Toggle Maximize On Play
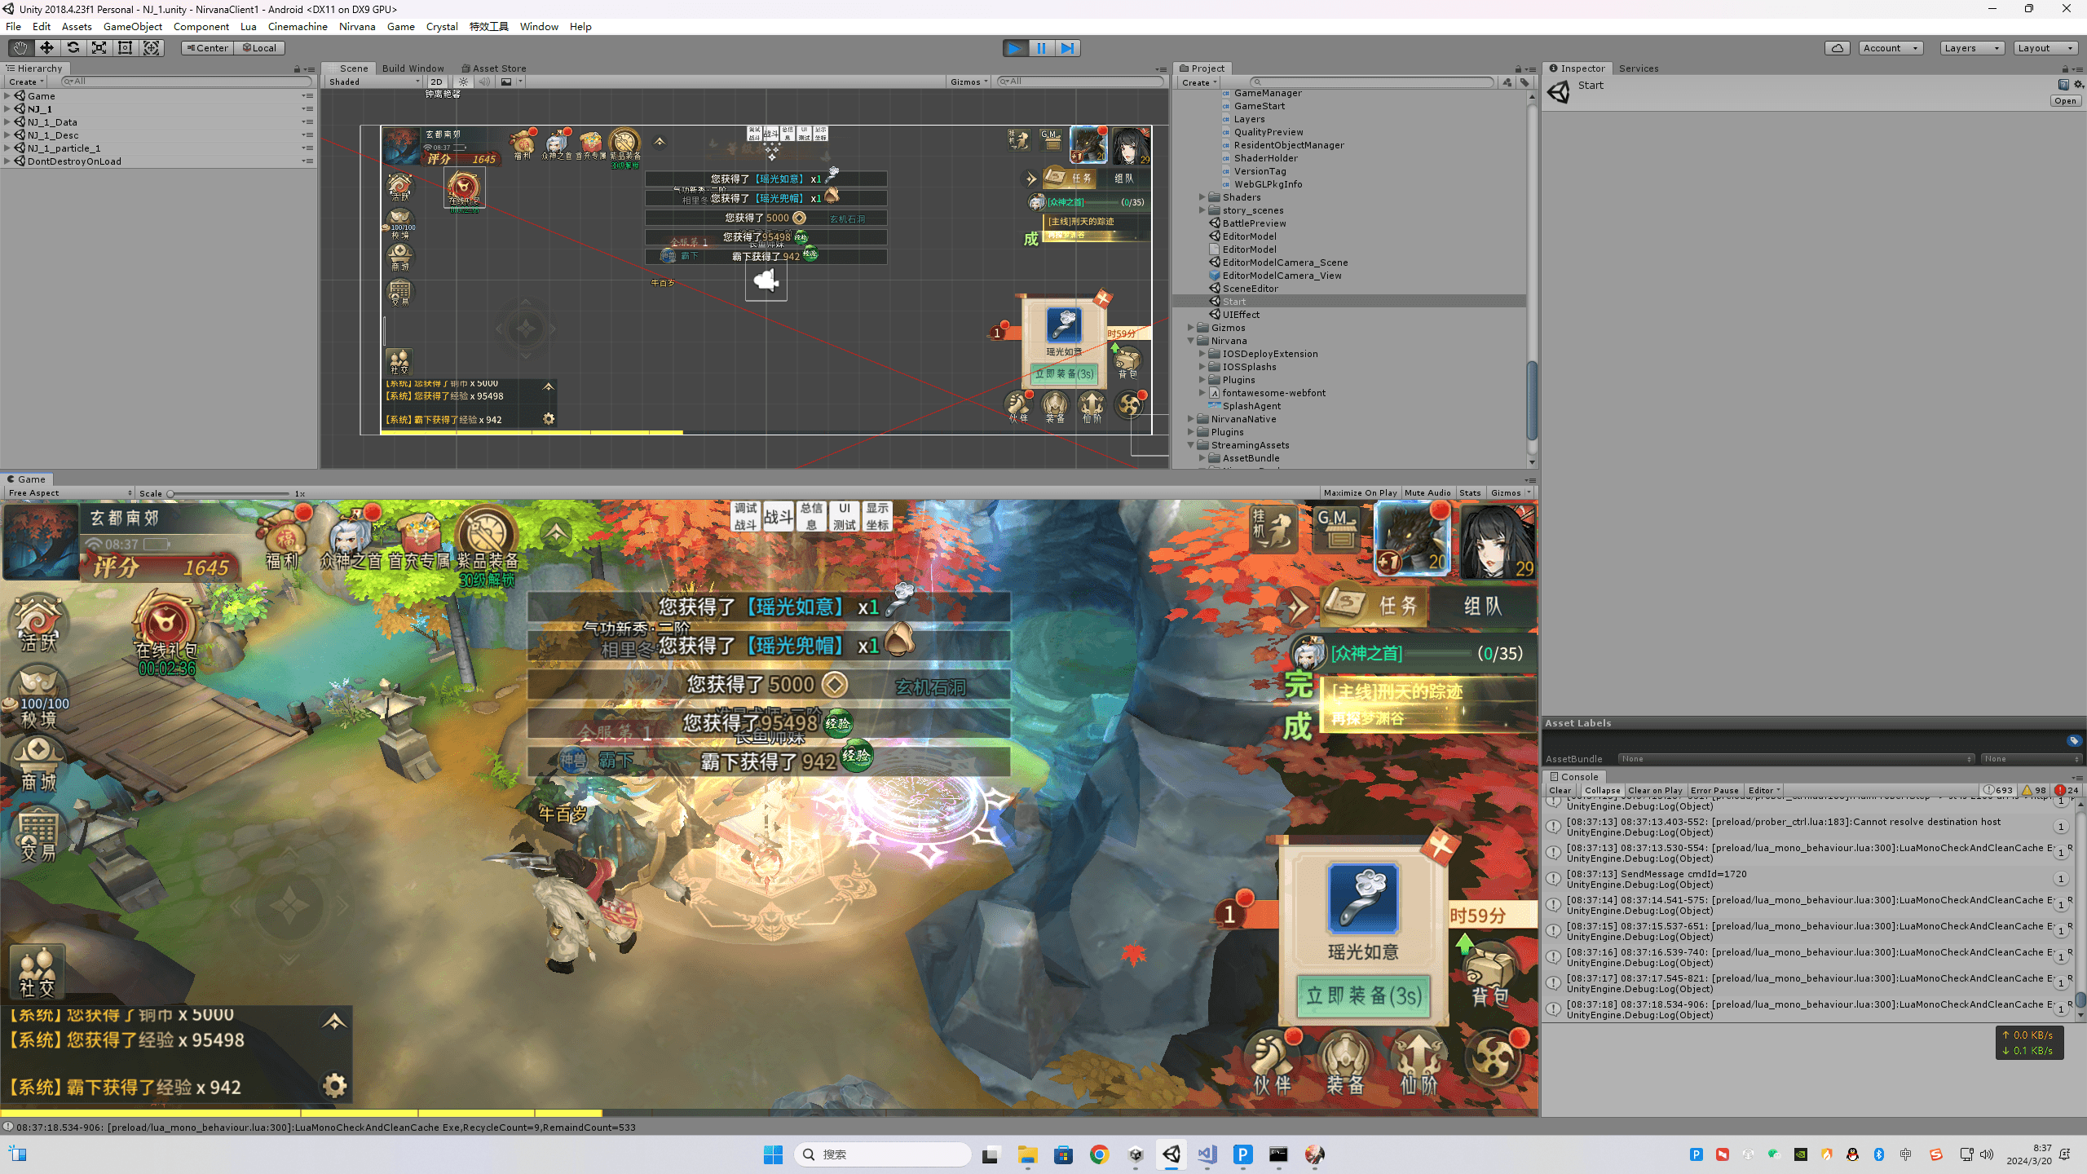The image size is (2087, 1174). (1359, 492)
